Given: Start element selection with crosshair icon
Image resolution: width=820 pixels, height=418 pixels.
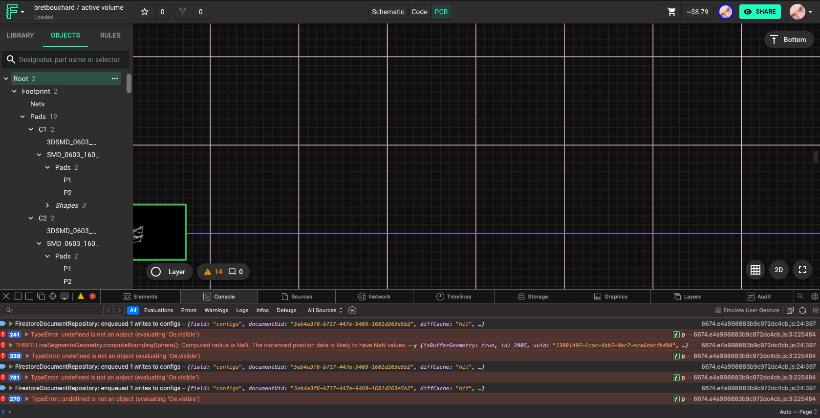Looking at the screenshot, I should (53, 296).
